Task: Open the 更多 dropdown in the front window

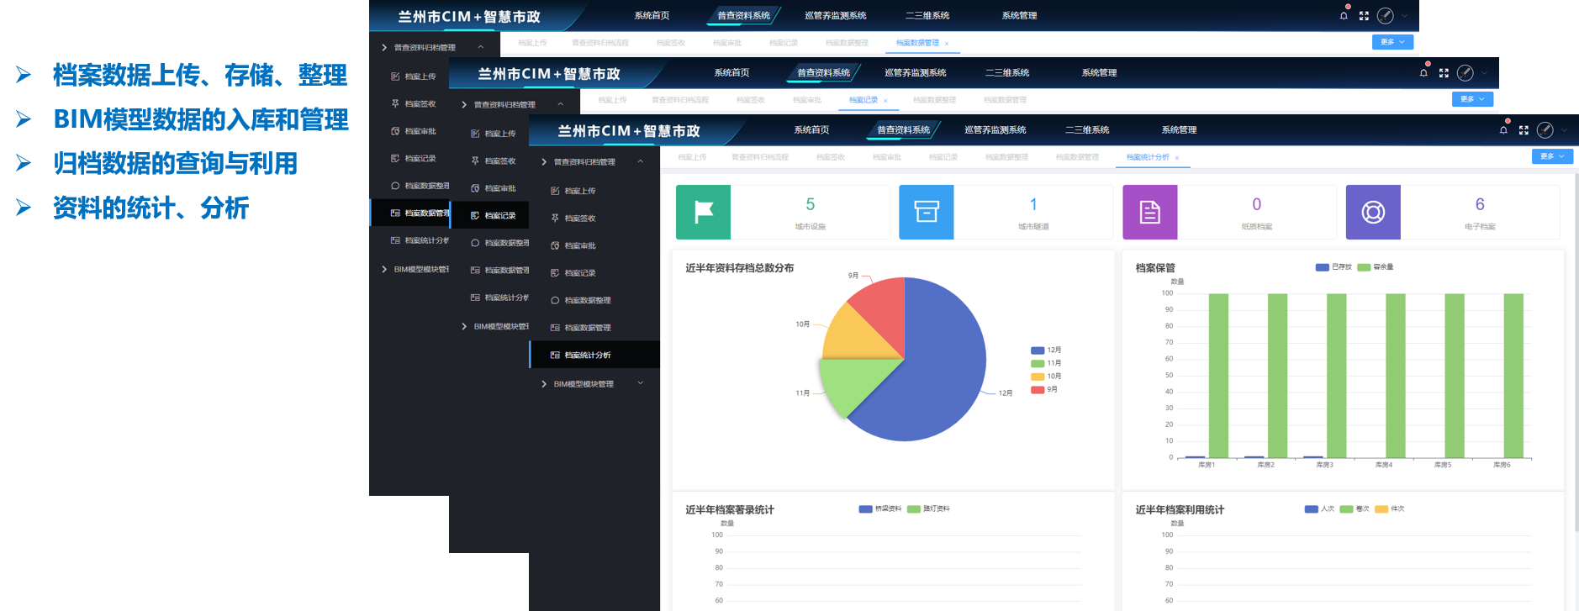Action: tap(1551, 156)
